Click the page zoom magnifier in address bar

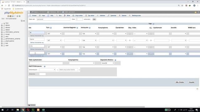(179, 6)
